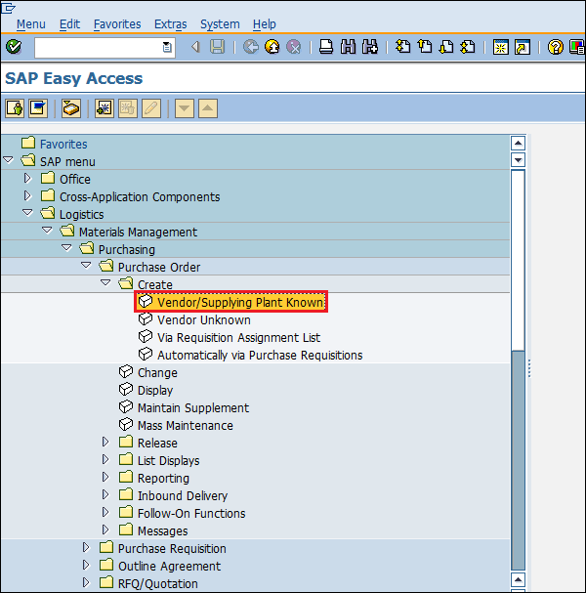The width and height of the screenshot is (586, 593).
Task: Click the Next Page icon
Action: [446, 47]
